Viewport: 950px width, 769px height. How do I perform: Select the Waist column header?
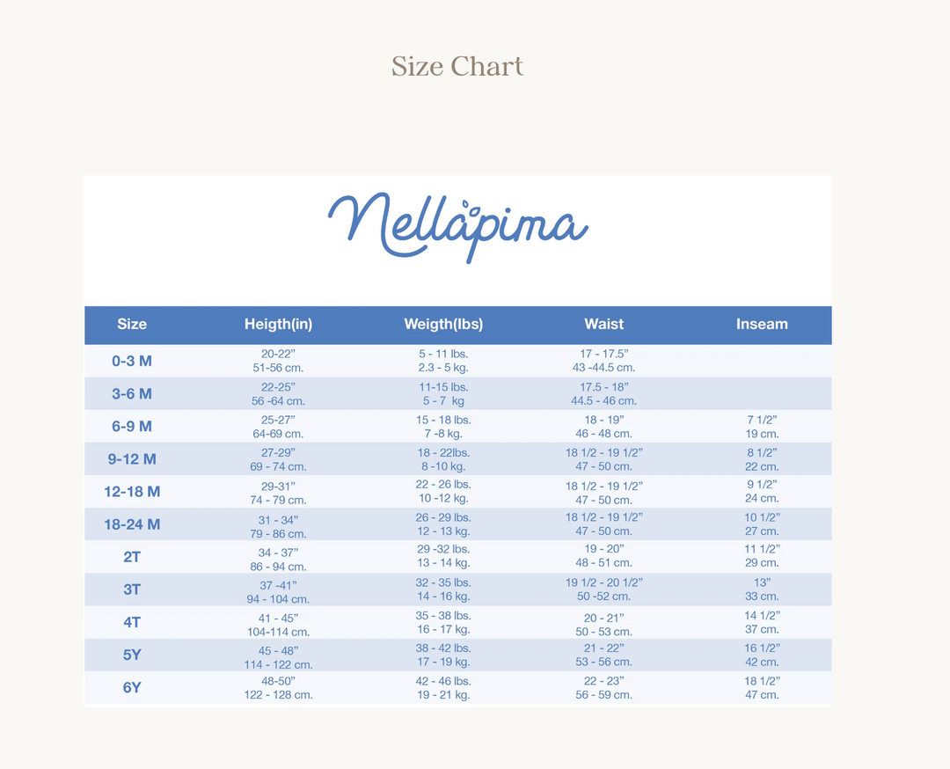point(604,324)
